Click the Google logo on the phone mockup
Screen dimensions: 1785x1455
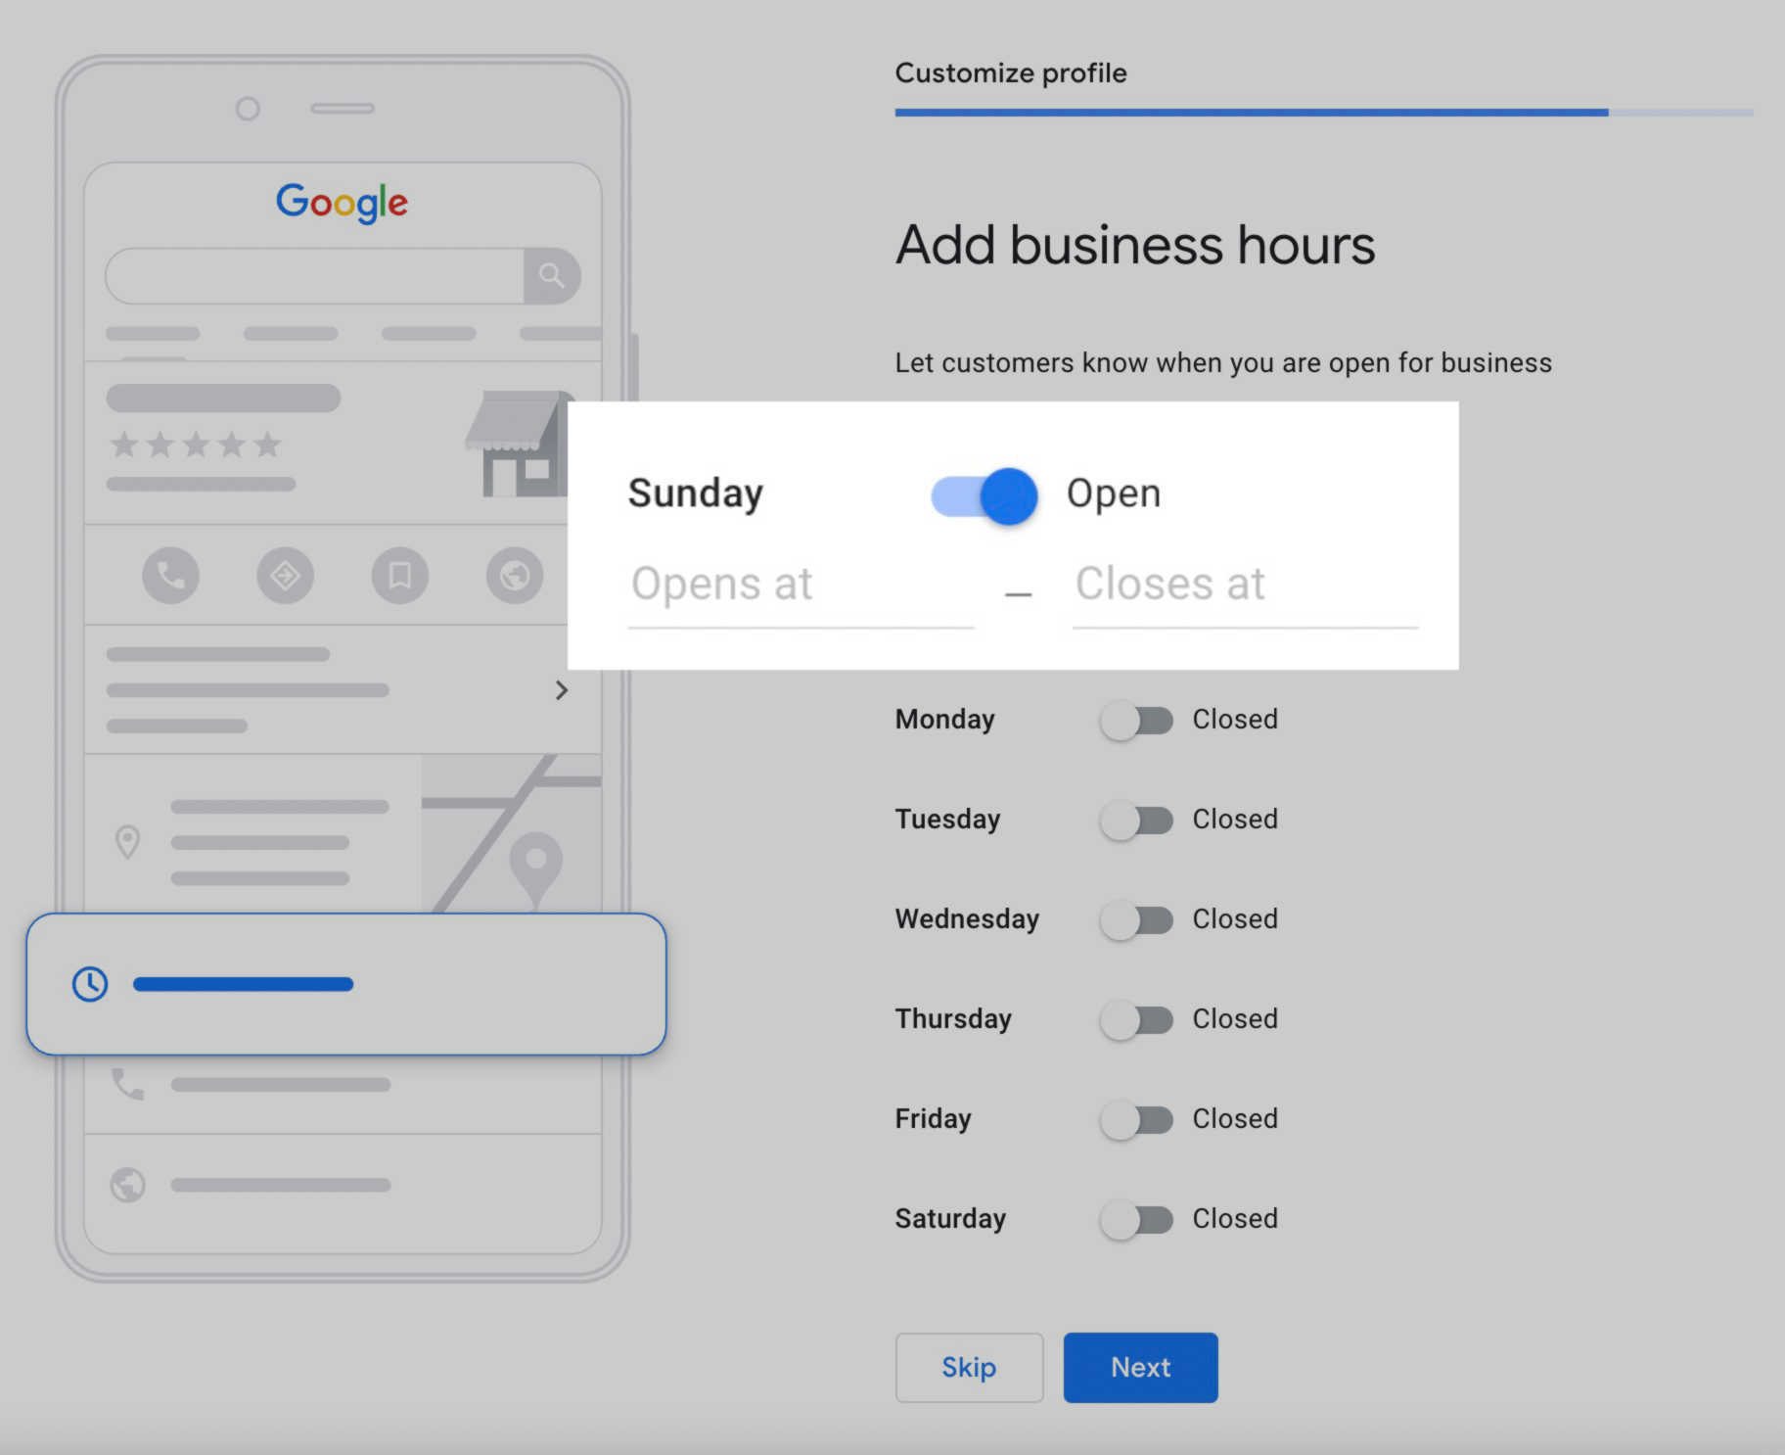click(x=342, y=203)
